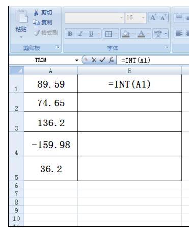Click cell A2 containing 74.65
The image size is (189, 230).
point(51,102)
